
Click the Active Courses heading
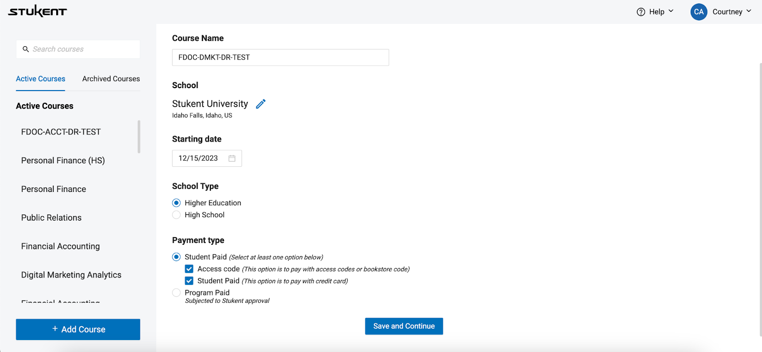45,106
